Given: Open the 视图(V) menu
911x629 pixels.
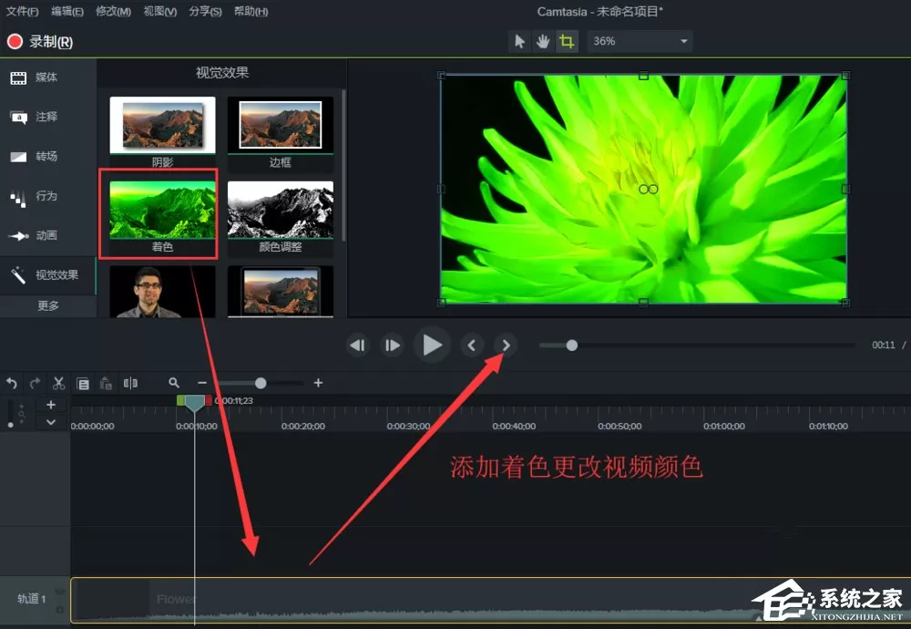Looking at the screenshot, I should pyautogui.click(x=160, y=11).
